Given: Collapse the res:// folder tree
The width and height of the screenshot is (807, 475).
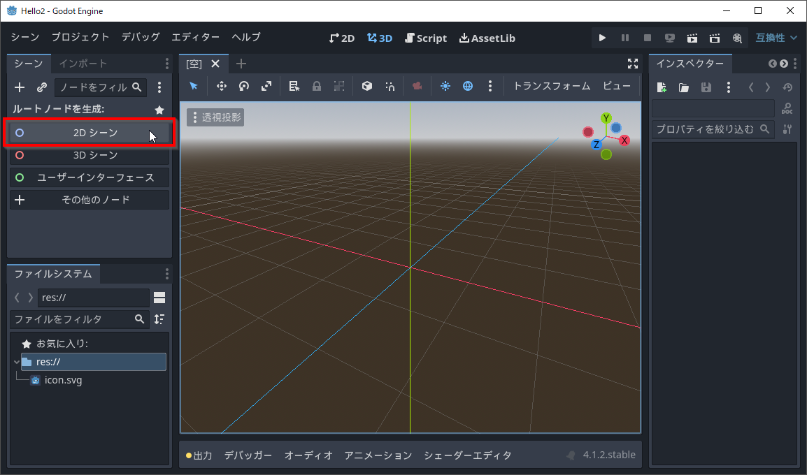Looking at the screenshot, I should point(17,362).
